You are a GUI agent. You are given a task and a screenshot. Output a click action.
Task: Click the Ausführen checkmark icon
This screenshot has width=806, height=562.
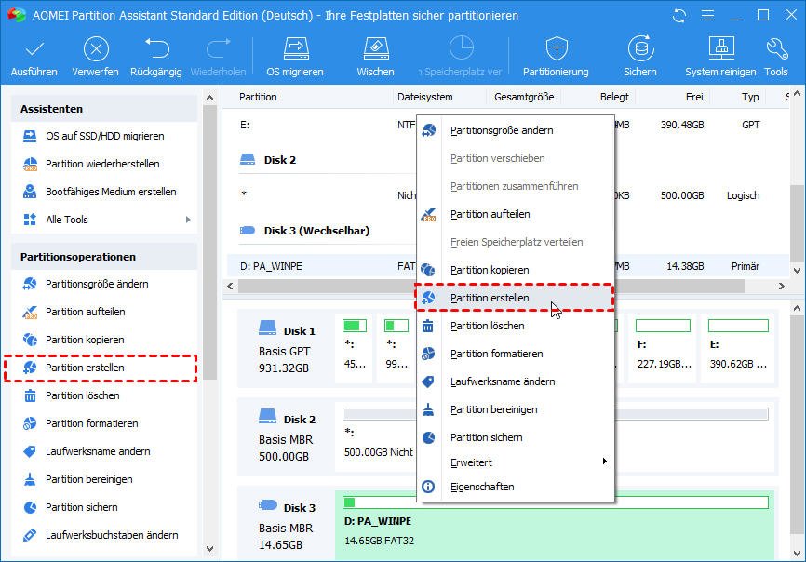[34, 50]
